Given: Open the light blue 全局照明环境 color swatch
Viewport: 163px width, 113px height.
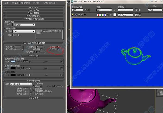Looking at the screenshot, I should 13,61.
